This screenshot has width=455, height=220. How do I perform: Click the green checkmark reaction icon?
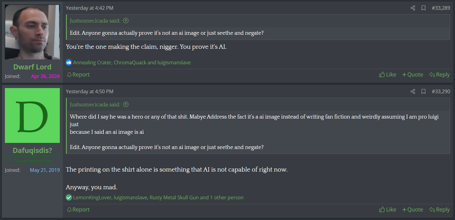click(x=69, y=197)
